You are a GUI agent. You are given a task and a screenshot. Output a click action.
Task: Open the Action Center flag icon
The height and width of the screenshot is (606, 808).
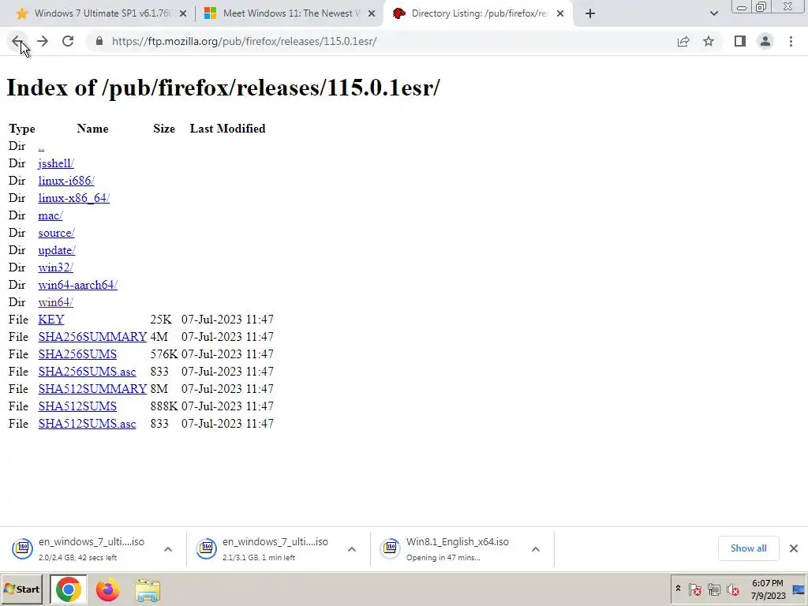(x=694, y=589)
